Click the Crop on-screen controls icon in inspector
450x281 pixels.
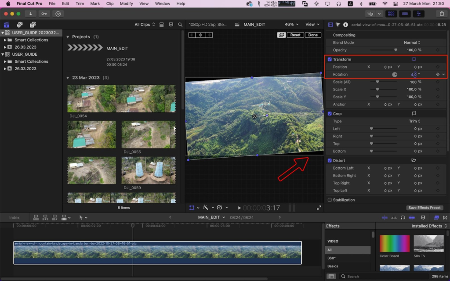pos(414,114)
